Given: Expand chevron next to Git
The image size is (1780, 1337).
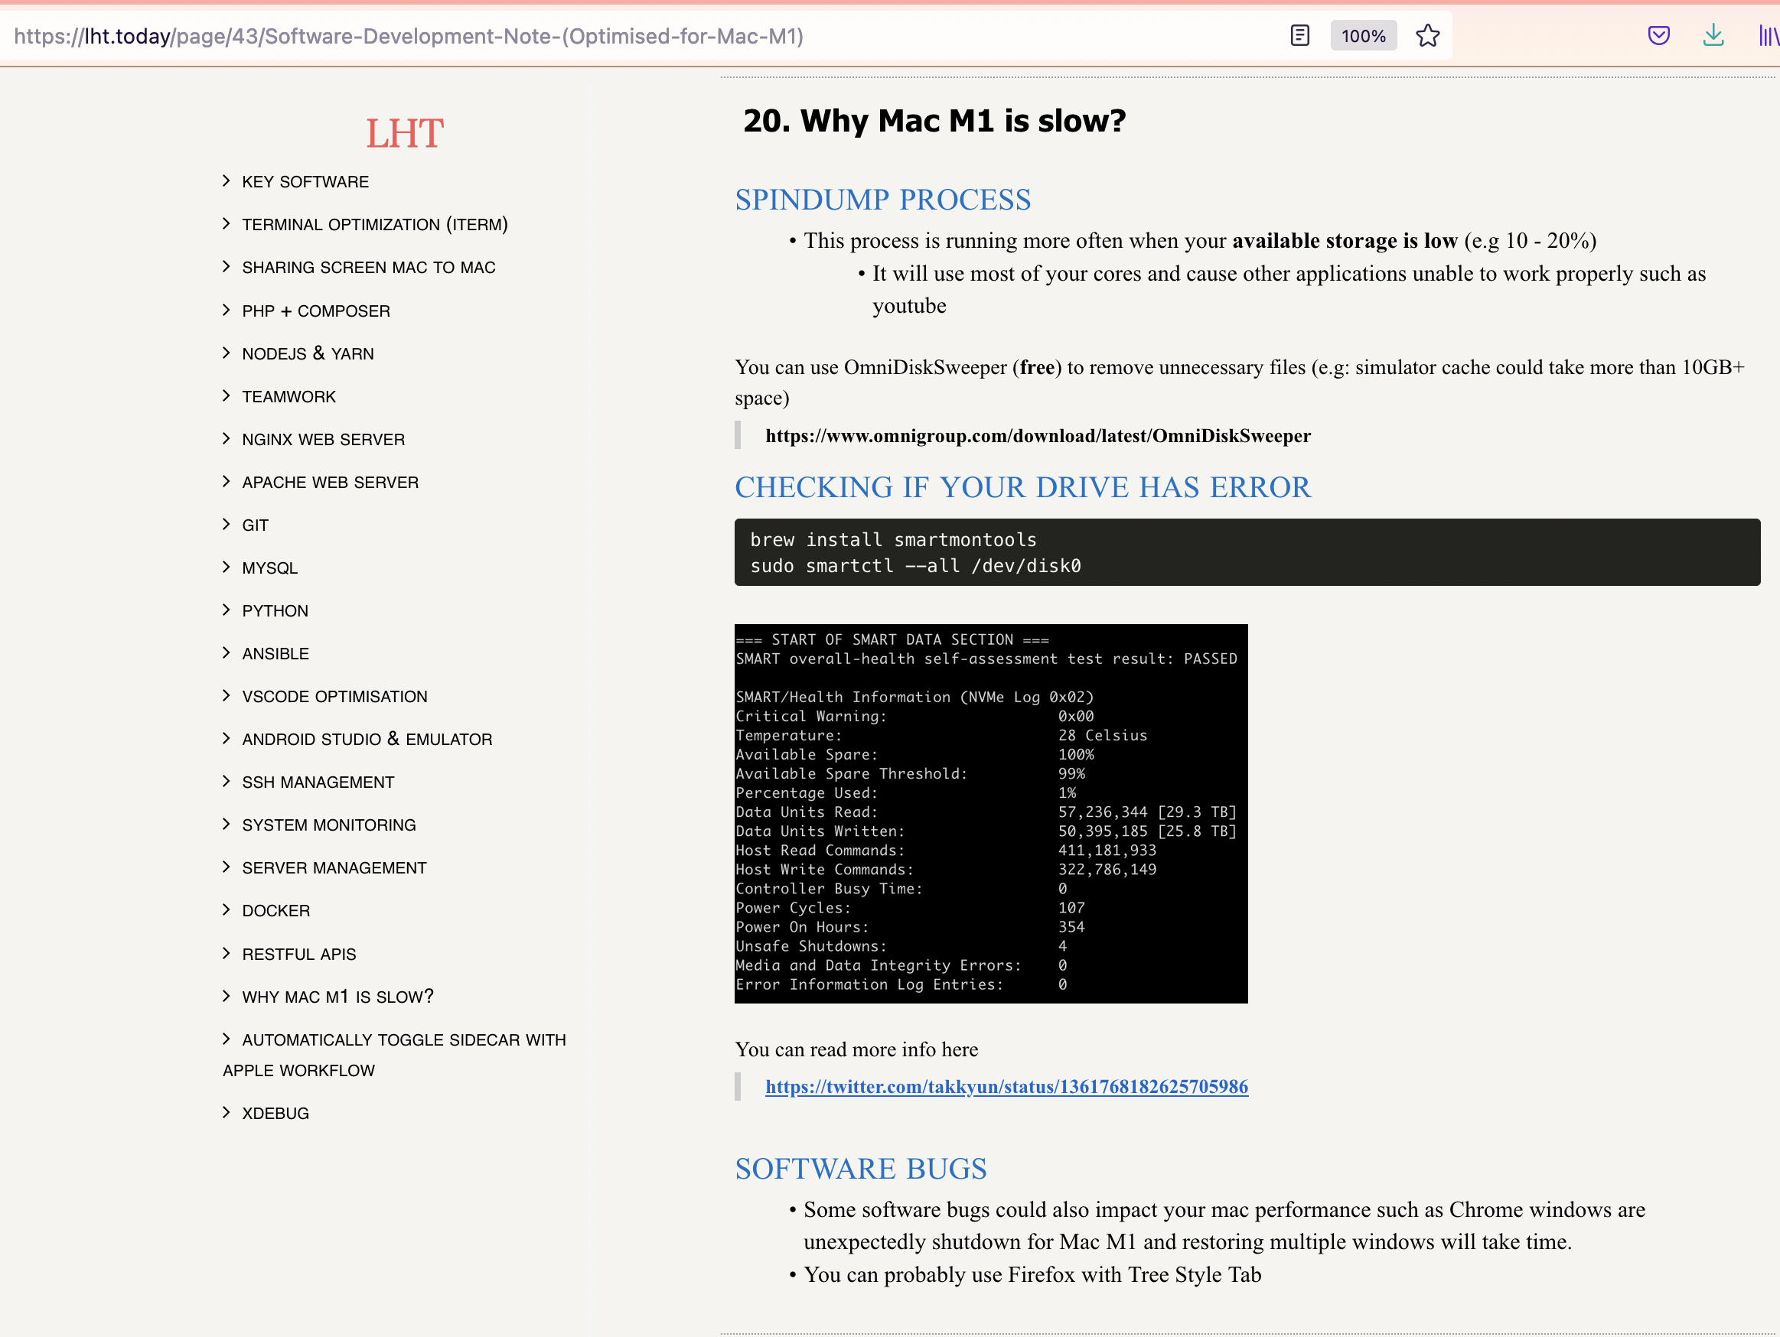Looking at the screenshot, I should click(226, 525).
